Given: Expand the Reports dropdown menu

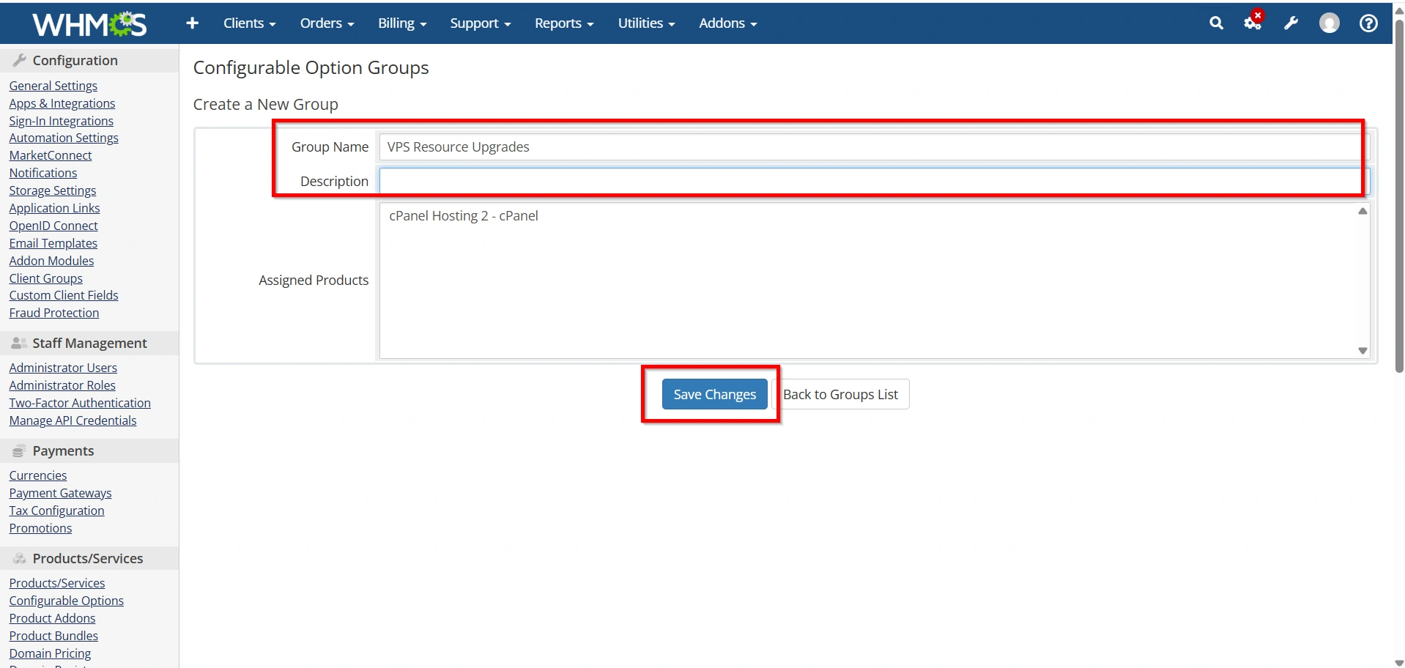Looking at the screenshot, I should [564, 23].
